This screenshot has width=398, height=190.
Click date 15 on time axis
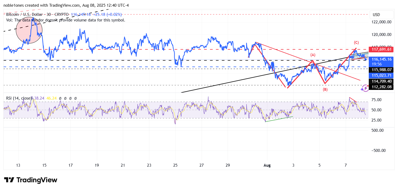(x=45, y=165)
